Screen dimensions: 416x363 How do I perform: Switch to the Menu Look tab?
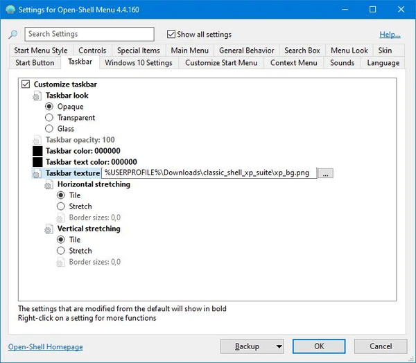pyautogui.click(x=349, y=51)
